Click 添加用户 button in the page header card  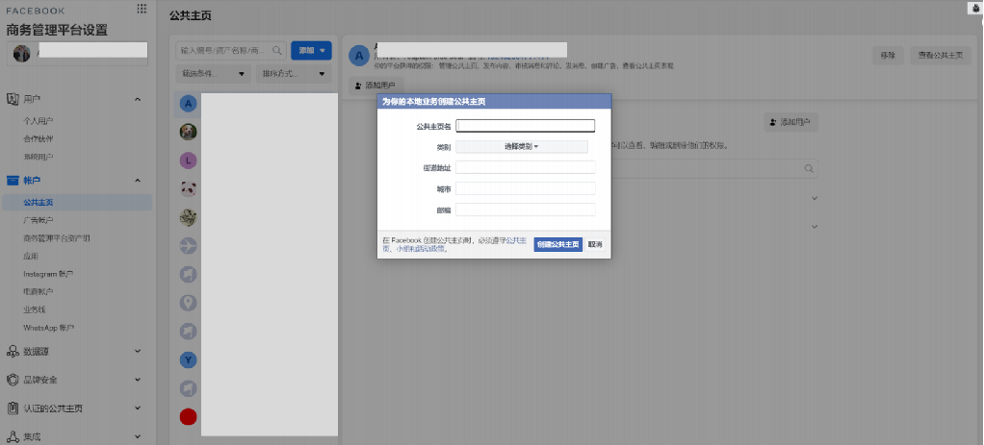(x=375, y=85)
